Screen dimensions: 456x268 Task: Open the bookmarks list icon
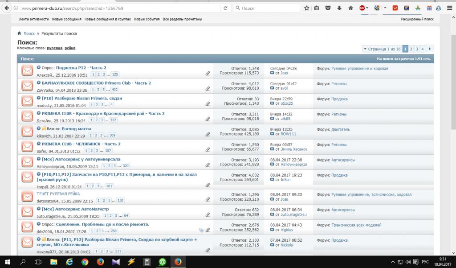[317, 8]
